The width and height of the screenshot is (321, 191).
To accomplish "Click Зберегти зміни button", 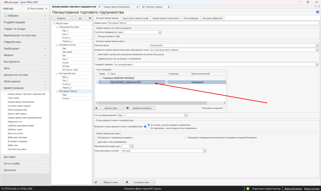I will click(109, 182).
